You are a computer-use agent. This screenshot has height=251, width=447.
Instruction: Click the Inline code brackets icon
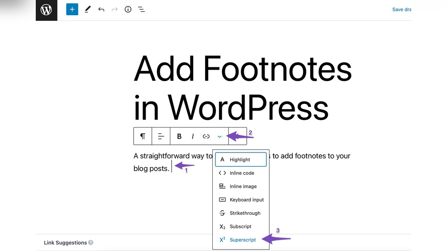[x=222, y=173]
